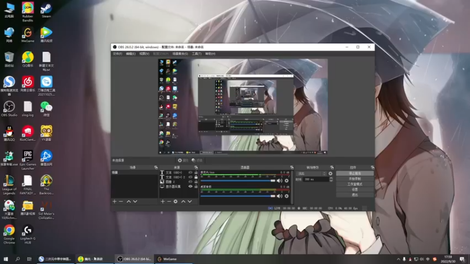The image size is (470, 264).
Task: Toggle lock of 文本 (GDI+) source
Action: pos(196,172)
